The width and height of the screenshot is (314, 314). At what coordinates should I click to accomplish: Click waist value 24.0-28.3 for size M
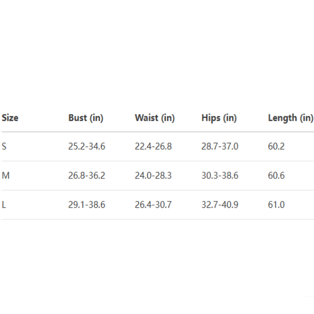[153, 176]
